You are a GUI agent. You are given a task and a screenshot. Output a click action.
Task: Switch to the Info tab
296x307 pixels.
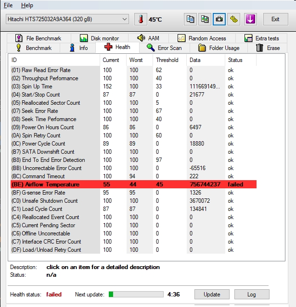coord(78,48)
